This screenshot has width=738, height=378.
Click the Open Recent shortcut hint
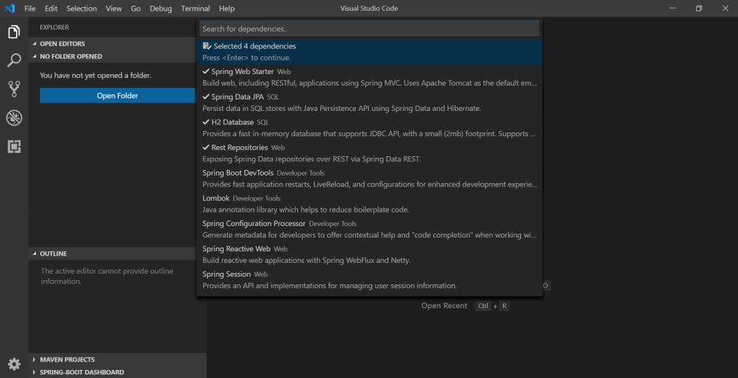pos(465,305)
